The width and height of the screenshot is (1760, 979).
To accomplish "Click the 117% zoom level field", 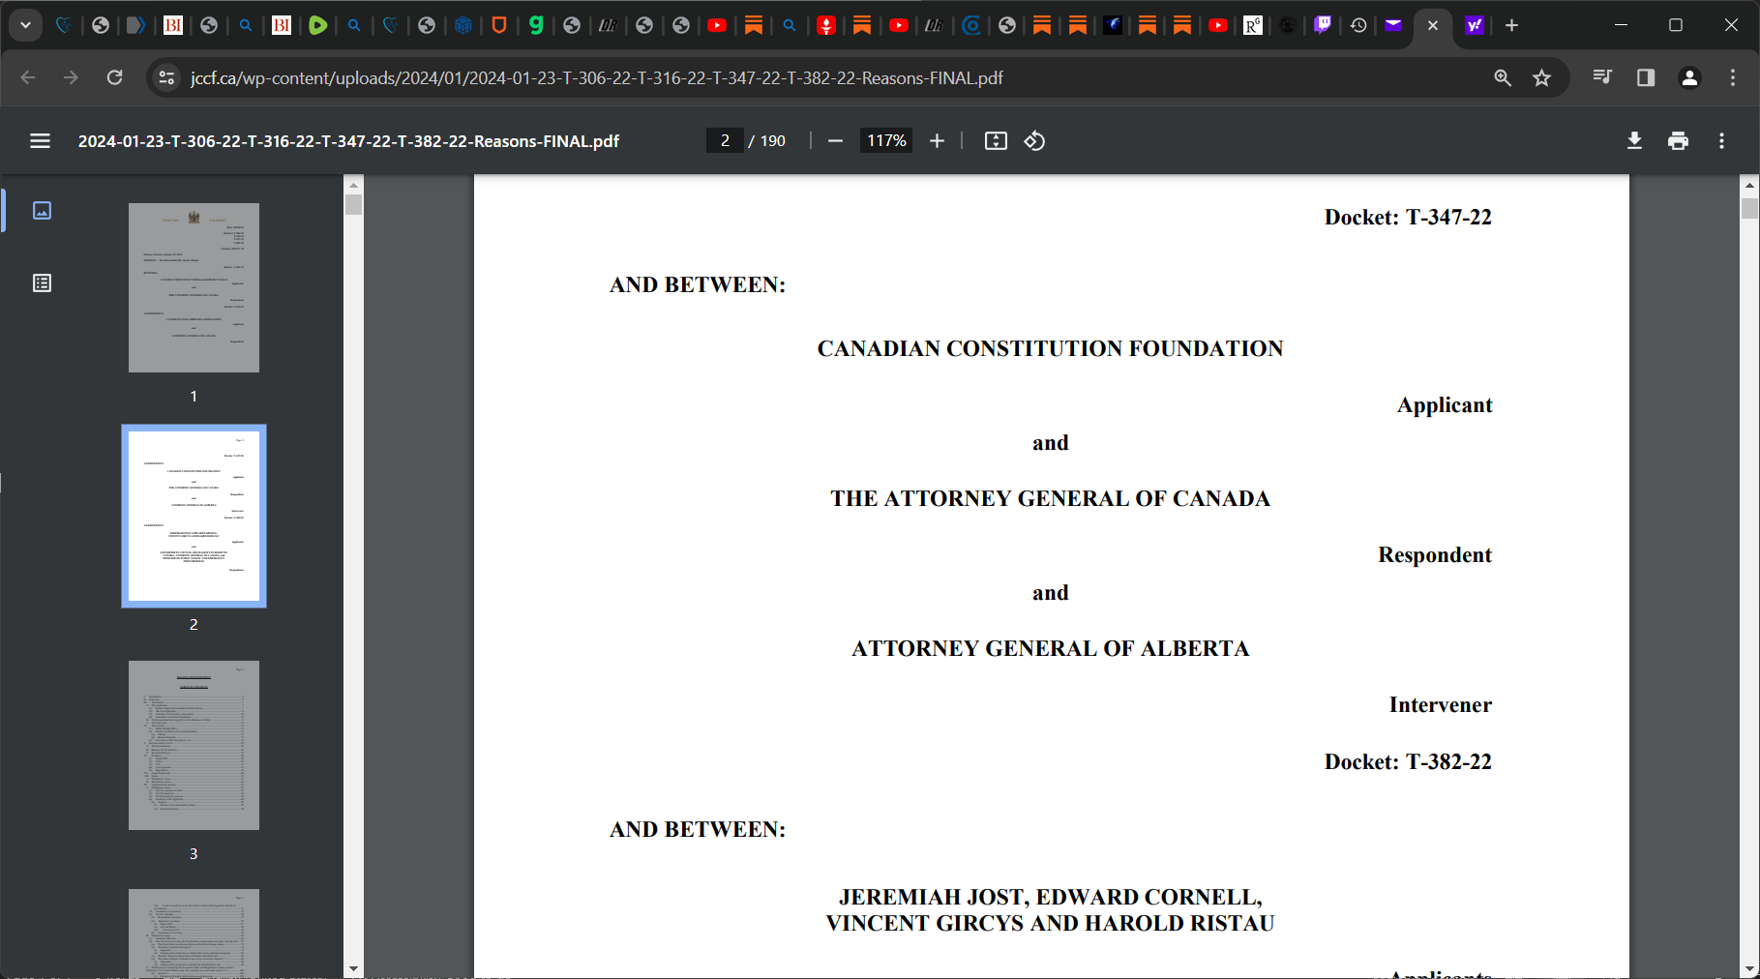I will coord(885,141).
